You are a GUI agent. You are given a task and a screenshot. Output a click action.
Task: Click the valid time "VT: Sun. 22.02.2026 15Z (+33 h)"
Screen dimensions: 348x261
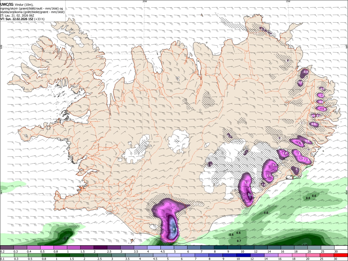tap(22, 19)
